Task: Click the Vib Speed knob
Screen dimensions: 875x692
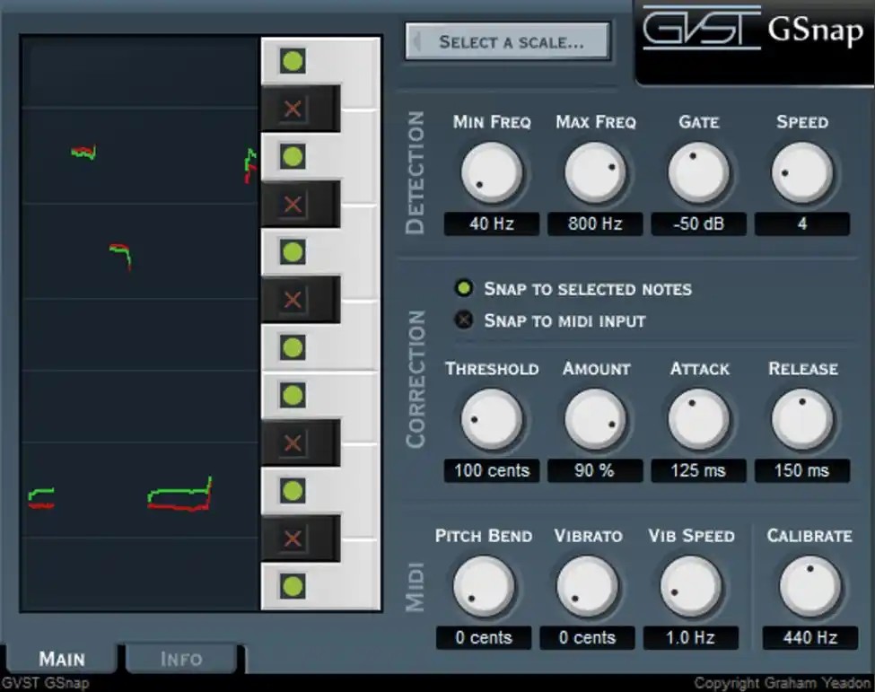Action: point(690,586)
